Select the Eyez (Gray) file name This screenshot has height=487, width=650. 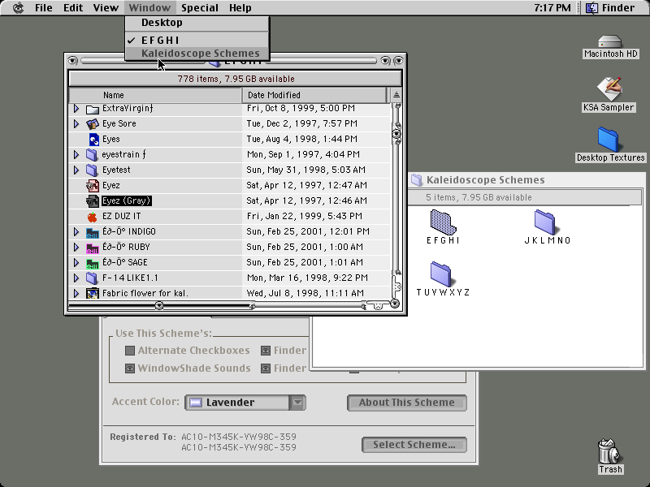[x=127, y=200]
